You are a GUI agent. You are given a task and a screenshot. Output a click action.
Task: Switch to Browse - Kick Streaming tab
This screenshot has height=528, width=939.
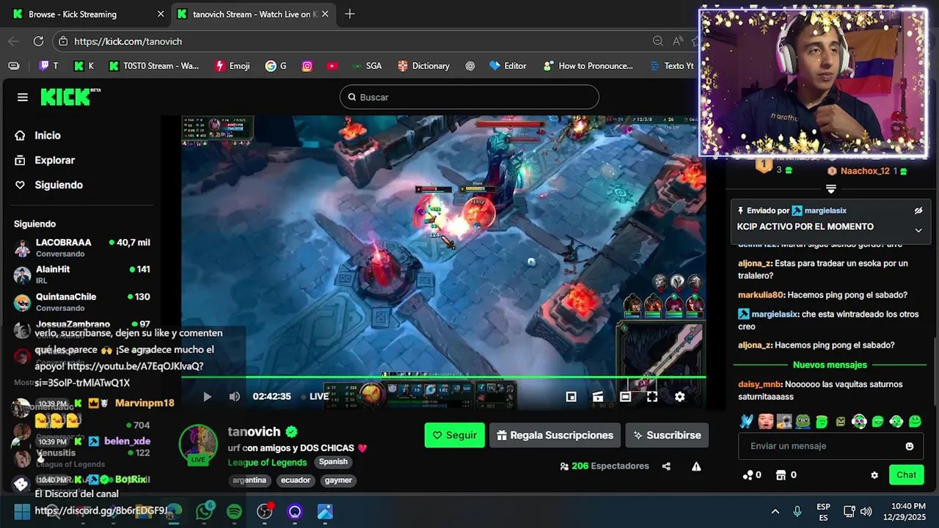click(87, 14)
